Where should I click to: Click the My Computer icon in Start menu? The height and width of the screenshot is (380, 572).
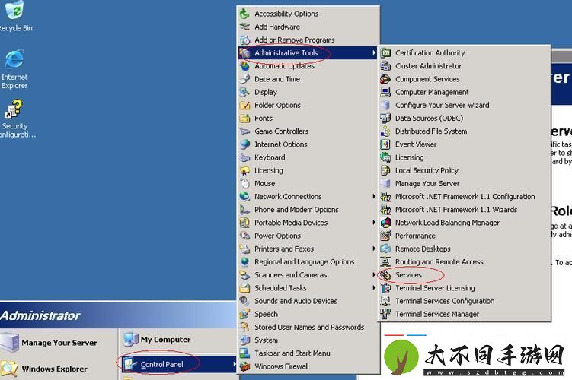click(x=130, y=339)
